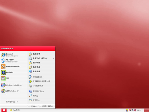Open Internet Explorer from the start menu
149x112 pixels.
(x=3, y=55)
